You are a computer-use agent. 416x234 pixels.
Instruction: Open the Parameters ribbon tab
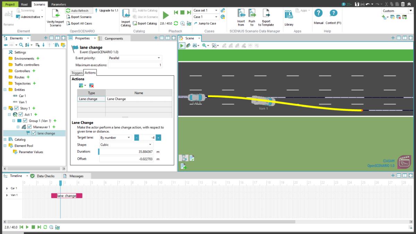pos(59,5)
